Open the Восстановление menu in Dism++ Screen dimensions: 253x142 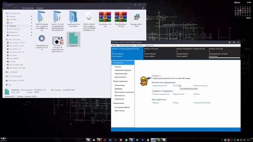tap(126, 46)
